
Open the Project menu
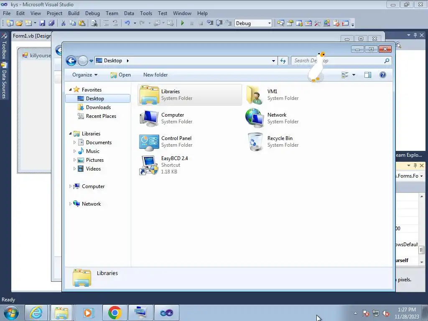(x=54, y=13)
